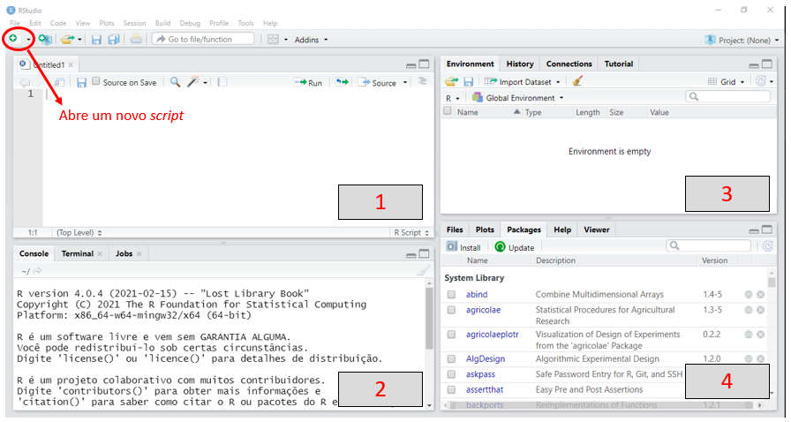Open the Global Environment dropdown

click(x=517, y=97)
